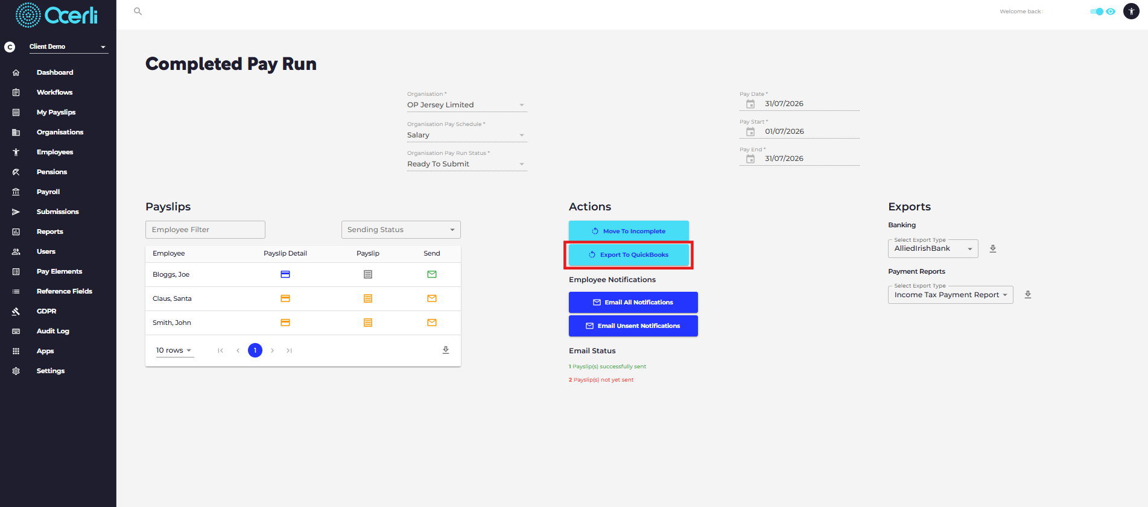
Task: Open the banking export type dropdown
Action: point(933,248)
